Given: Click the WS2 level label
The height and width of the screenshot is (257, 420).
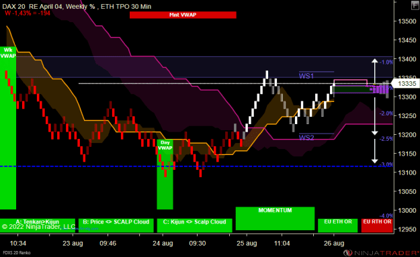Looking at the screenshot, I should click(306, 138).
